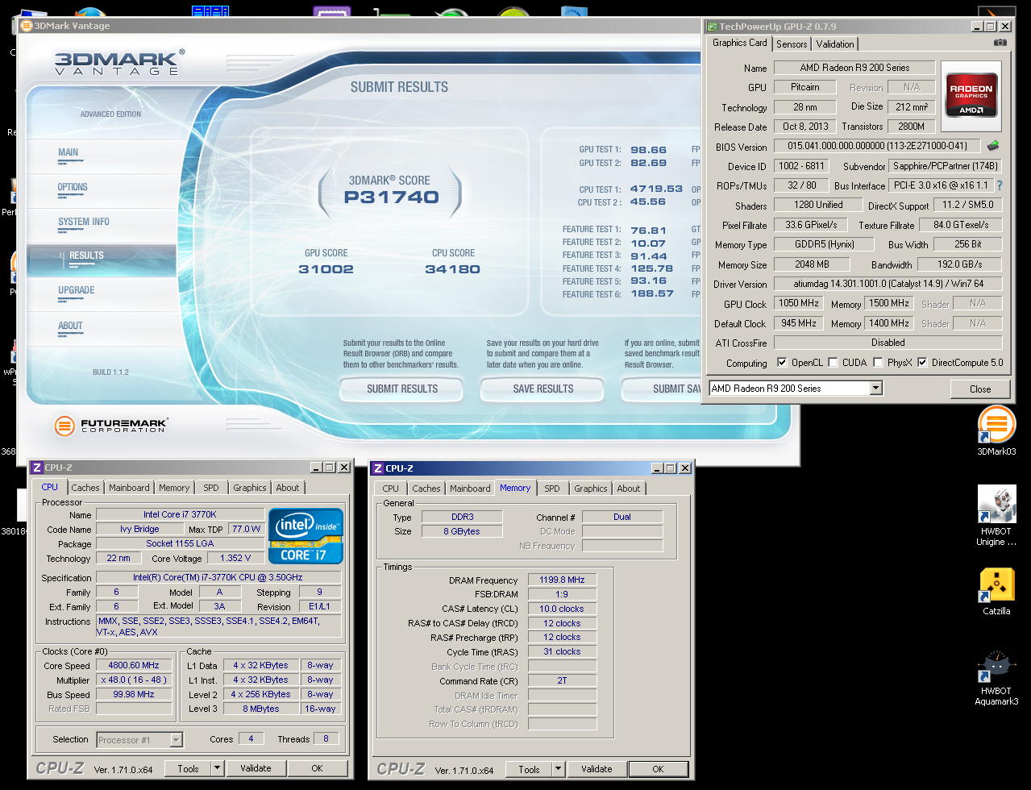Open the 3DMark03 desktop shortcut
Image resolution: width=1031 pixels, height=790 pixels.
[x=996, y=430]
